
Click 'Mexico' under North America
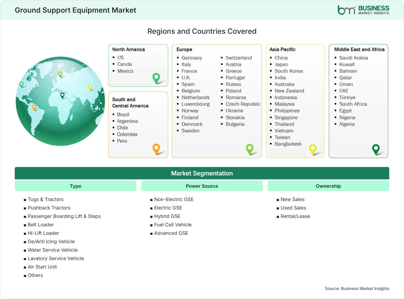point(125,71)
